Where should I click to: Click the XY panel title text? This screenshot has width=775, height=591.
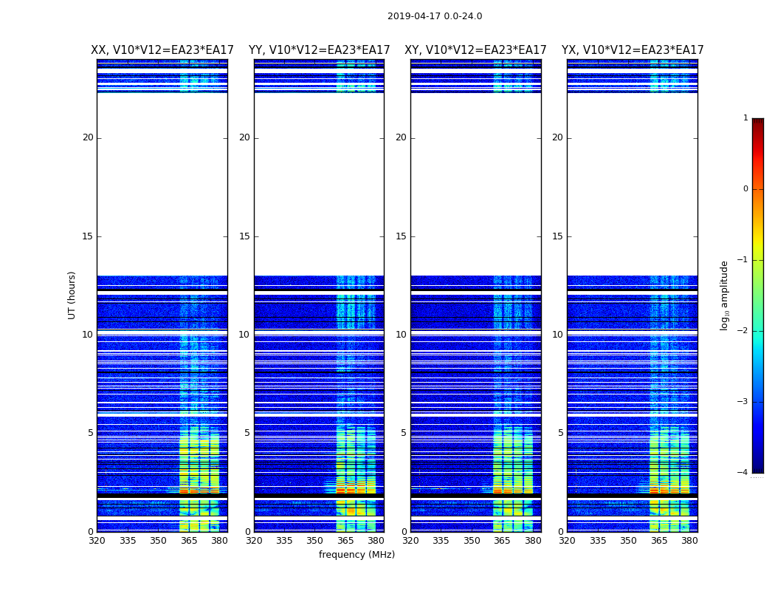pos(475,50)
